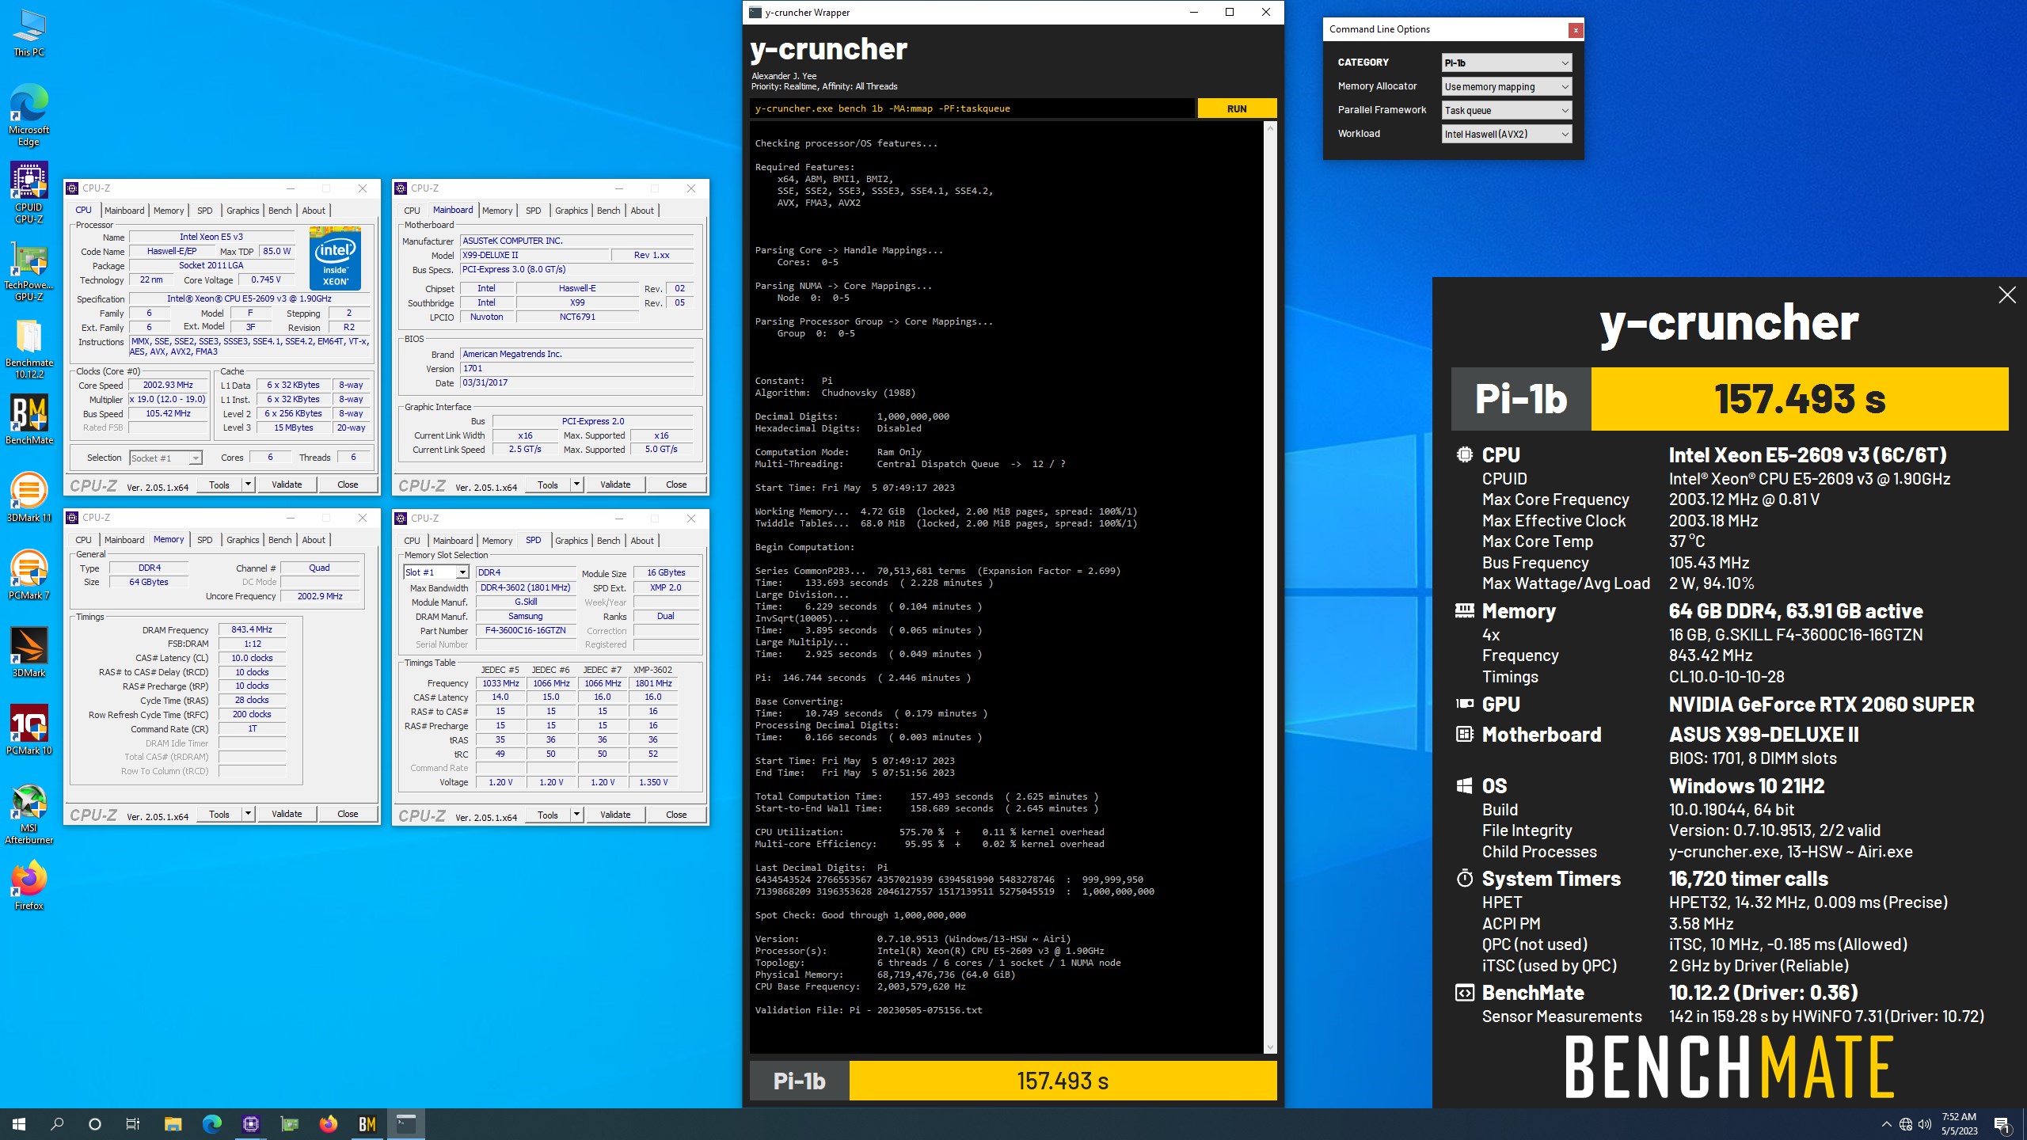
Task: Select Memory tab in top-left CPU-Z
Action: pyautogui.click(x=169, y=211)
